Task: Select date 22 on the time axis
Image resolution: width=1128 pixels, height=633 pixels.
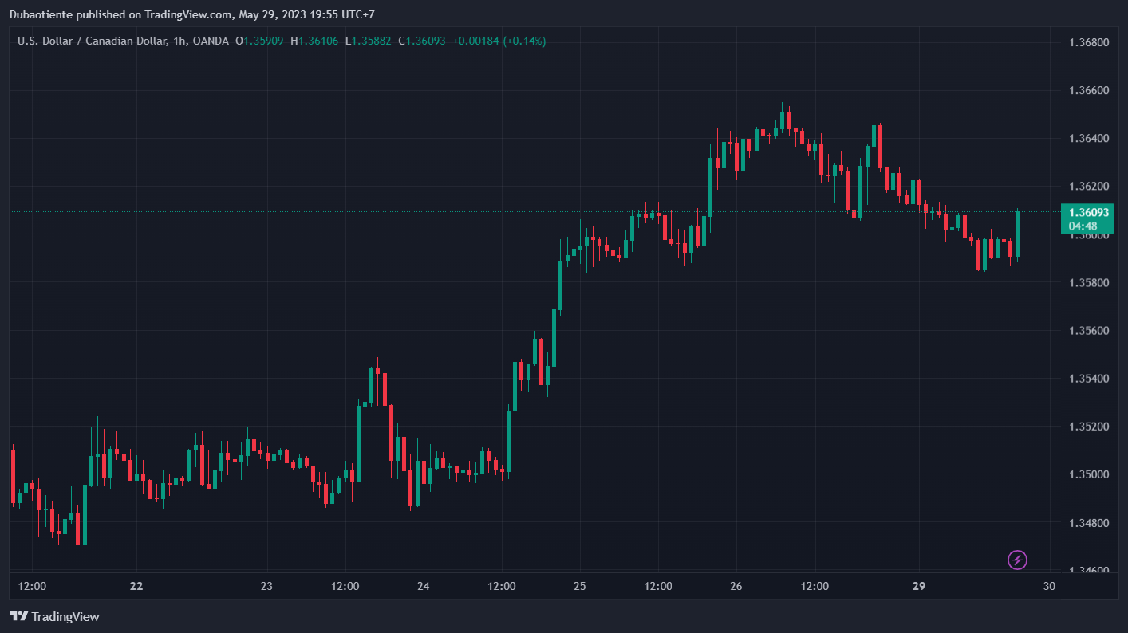Action: [136, 586]
